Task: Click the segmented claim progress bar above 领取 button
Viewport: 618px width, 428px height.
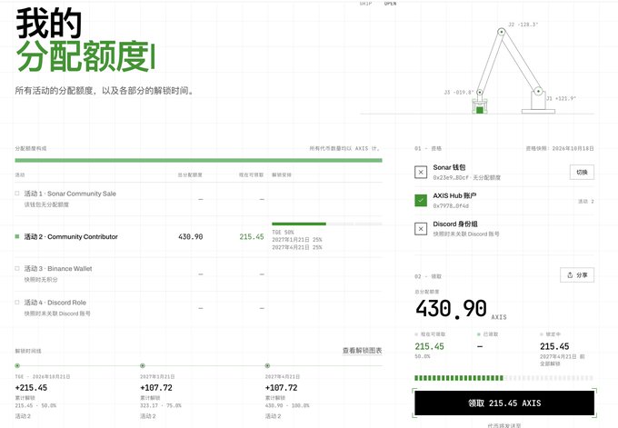Action: point(504,378)
